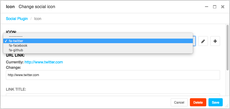Select the blank dashes option
The width and height of the screenshot is (230, 109).
coord(98,36)
